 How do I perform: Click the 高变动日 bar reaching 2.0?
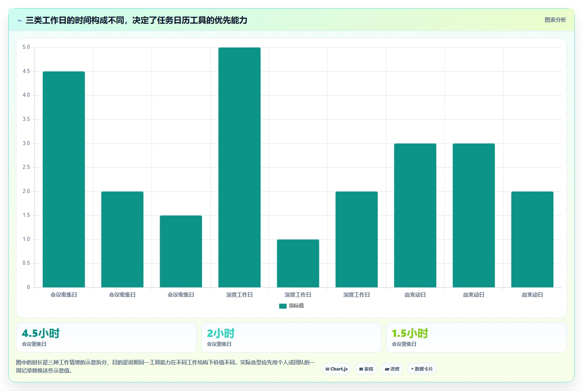pyautogui.click(x=532, y=239)
